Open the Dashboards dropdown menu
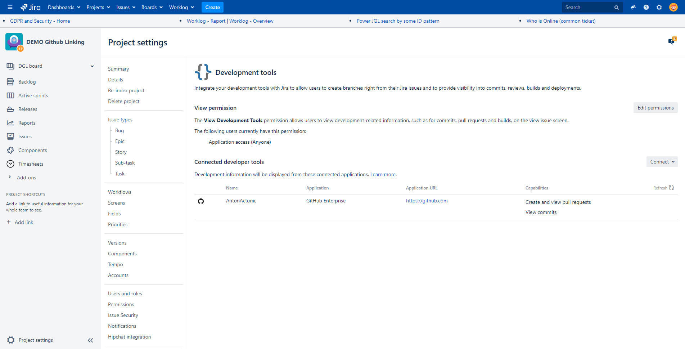The image size is (685, 349). coord(64,7)
